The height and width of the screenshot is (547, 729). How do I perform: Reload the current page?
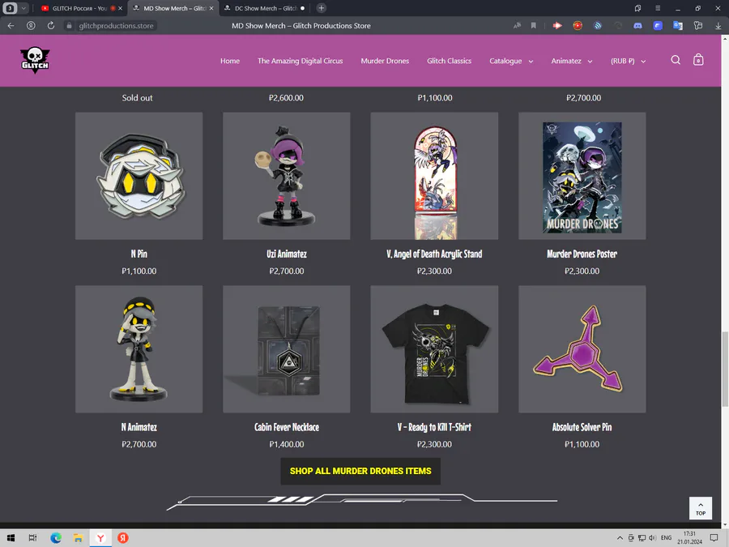(51, 26)
